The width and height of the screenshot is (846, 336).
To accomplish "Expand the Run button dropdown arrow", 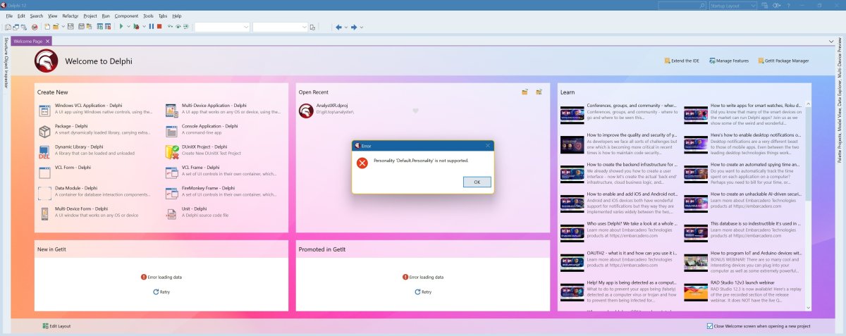I will pyautogui.click(x=128, y=27).
